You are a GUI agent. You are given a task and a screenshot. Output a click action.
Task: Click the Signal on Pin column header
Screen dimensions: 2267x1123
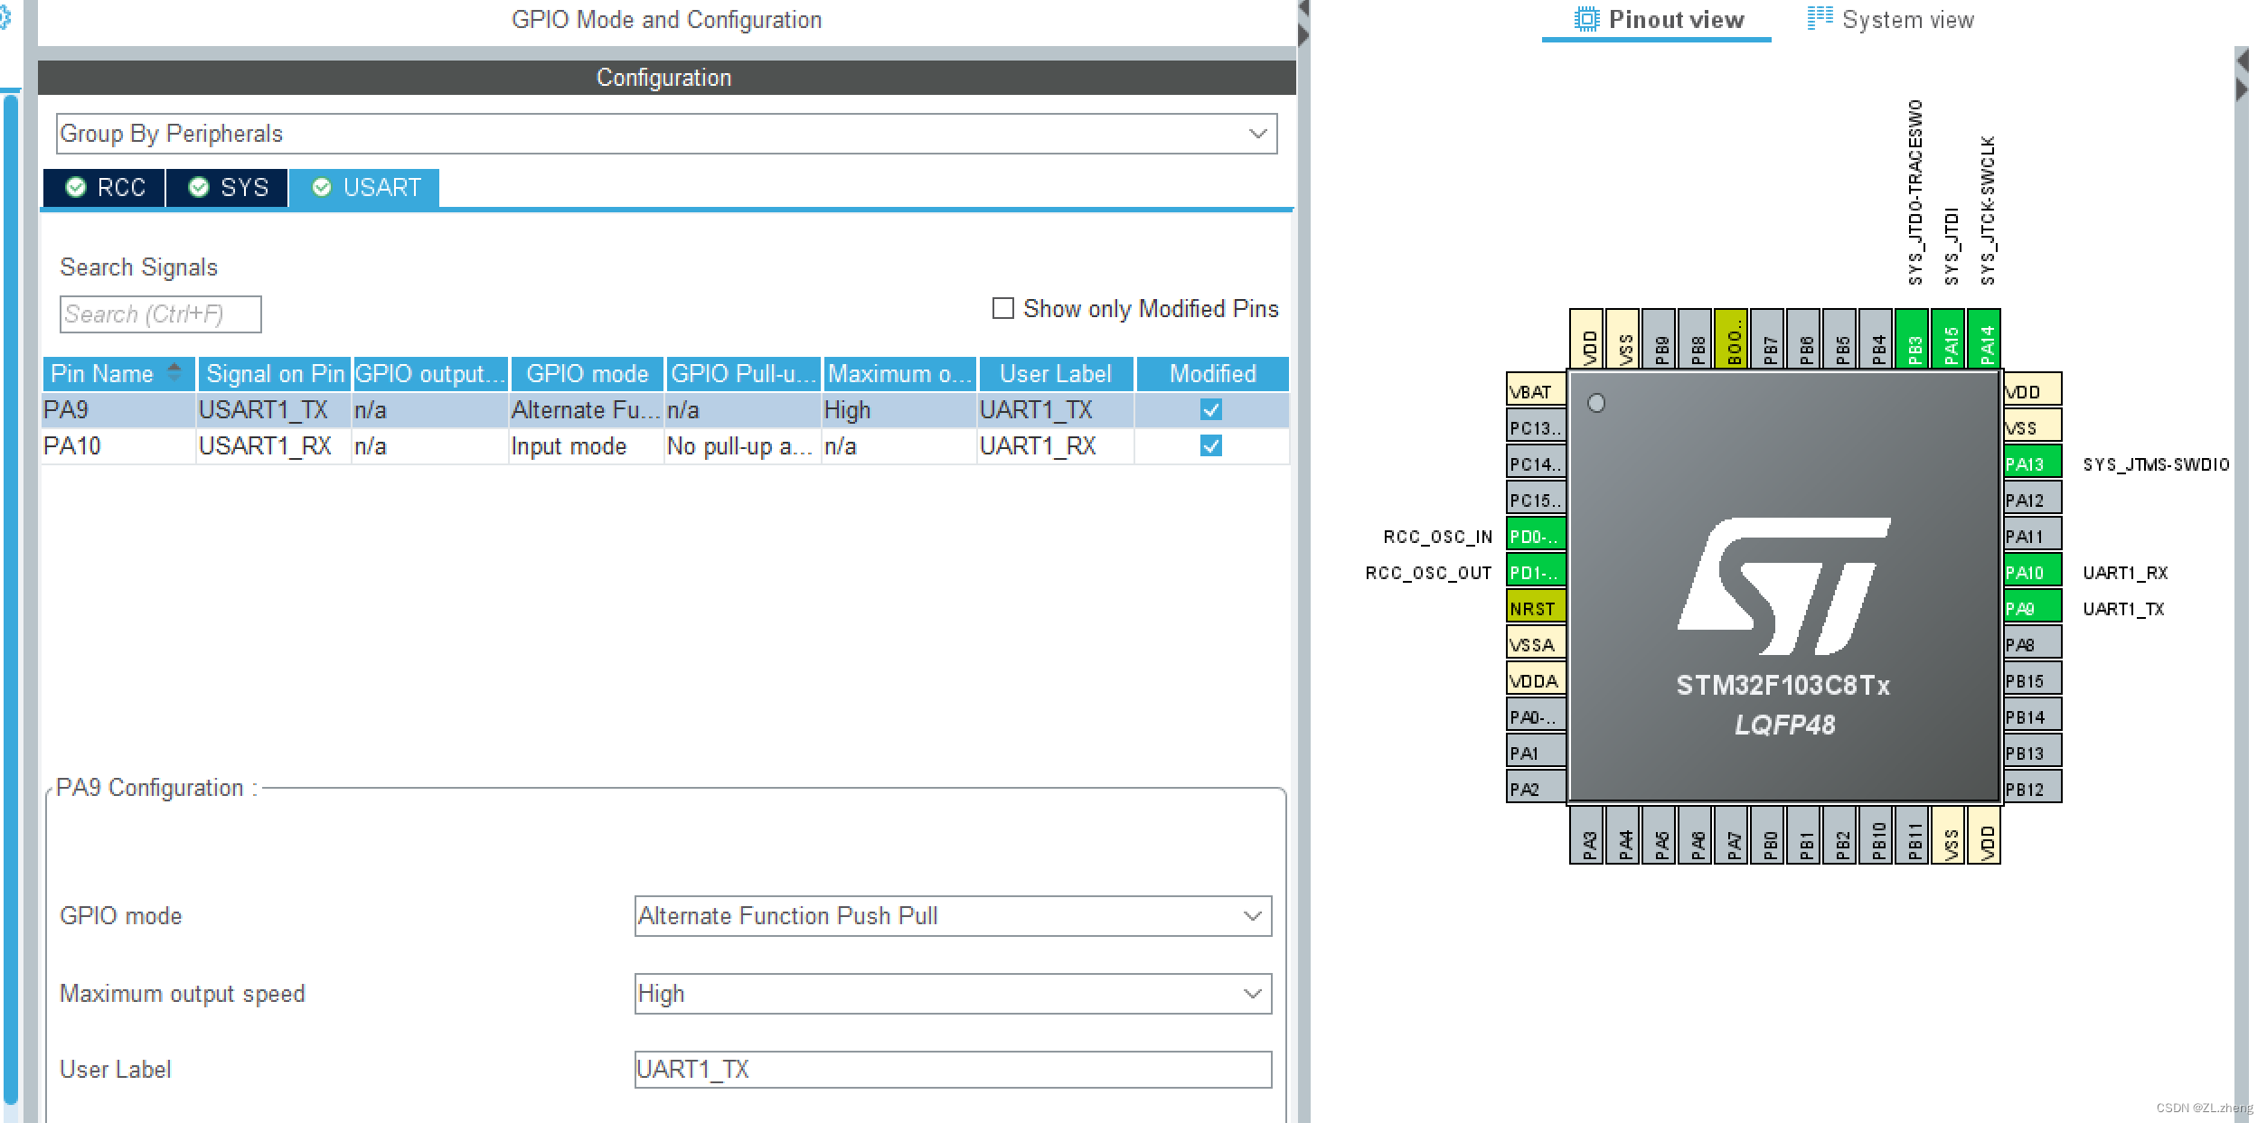[275, 374]
